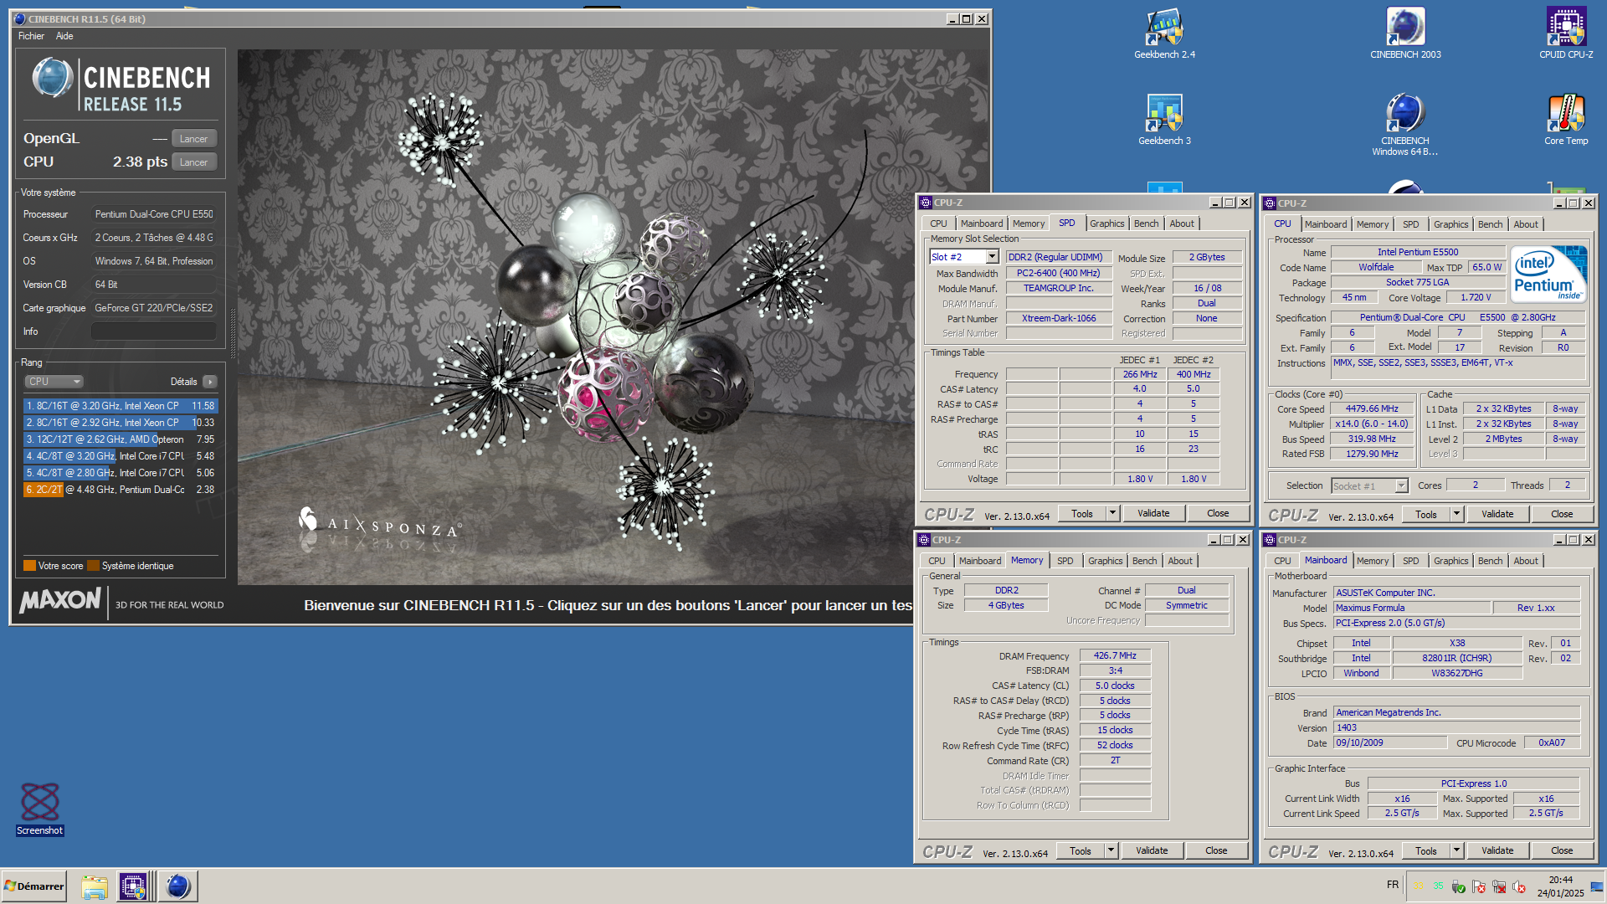Image resolution: width=1607 pixels, height=904 pixels.
Task: Open Tools dropdown arrow in Mainboard window
Action: coord(1456,850)
